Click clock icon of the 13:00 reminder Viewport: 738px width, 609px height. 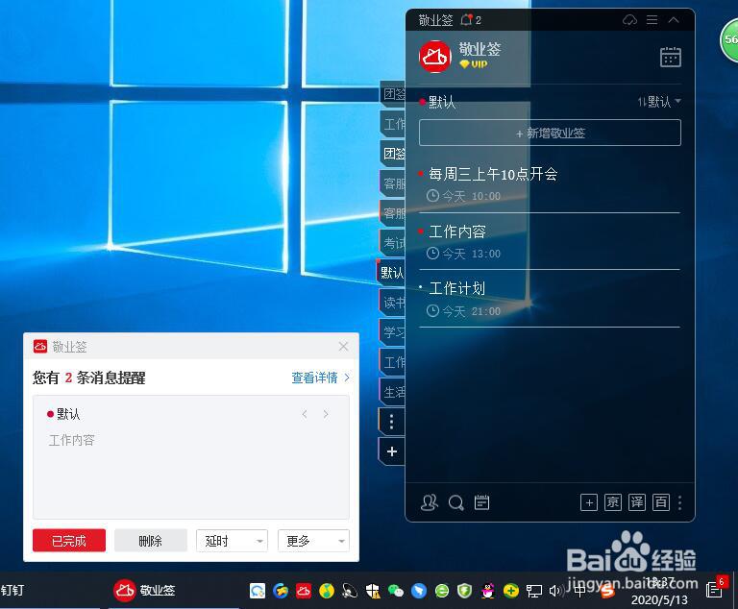pos(432,254)
